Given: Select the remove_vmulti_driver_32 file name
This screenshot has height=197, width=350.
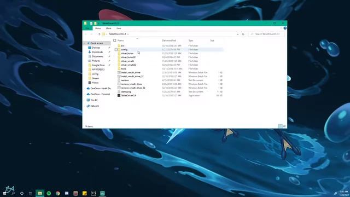Looking at the screenshot, I should (x=133, y=88).
